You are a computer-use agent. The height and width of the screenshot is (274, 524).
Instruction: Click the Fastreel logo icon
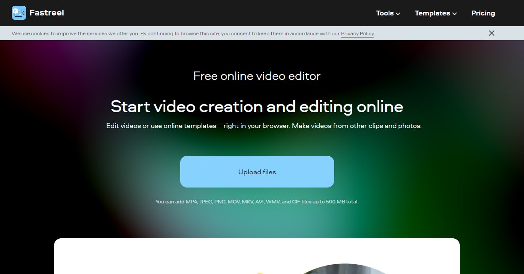(19, 13)
